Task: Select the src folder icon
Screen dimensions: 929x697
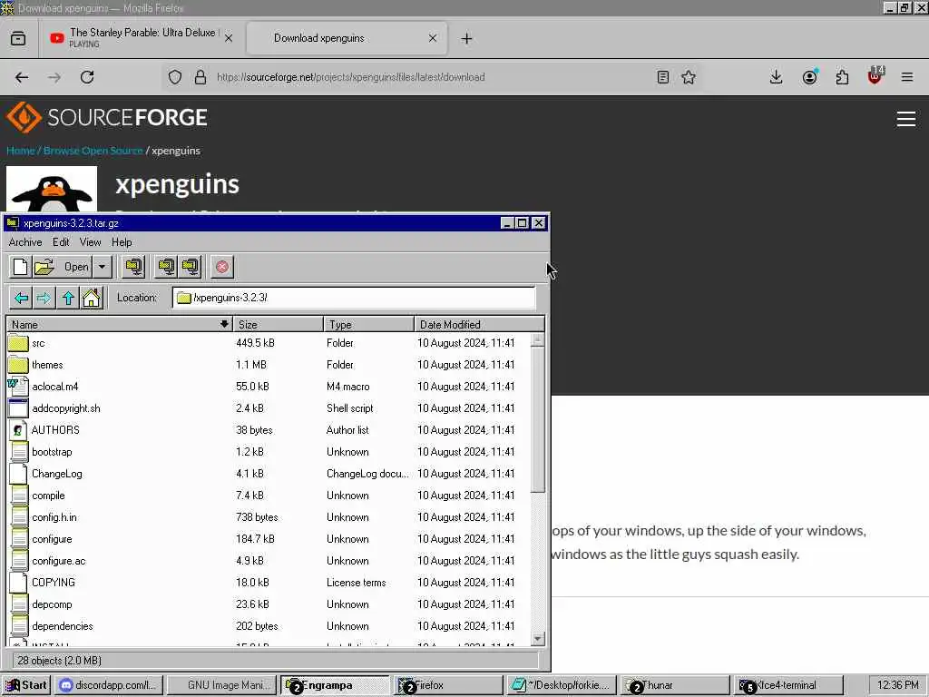Action: tap(18, 343)
